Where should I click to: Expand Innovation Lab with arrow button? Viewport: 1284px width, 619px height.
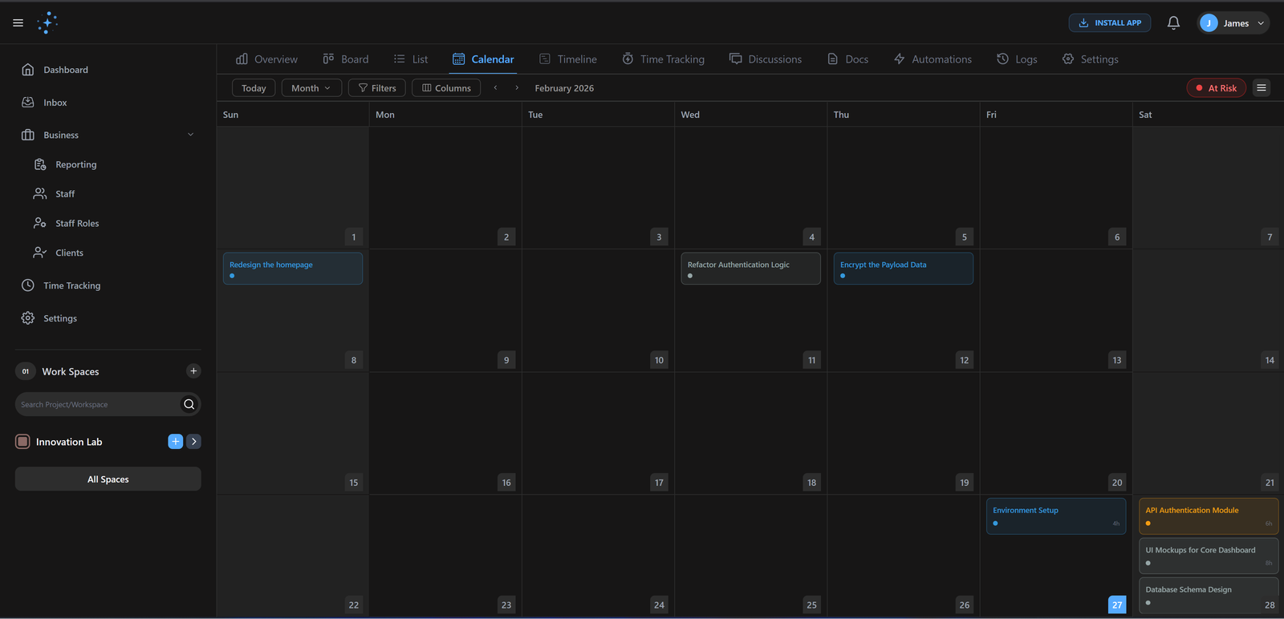click(x=194, y=442)
